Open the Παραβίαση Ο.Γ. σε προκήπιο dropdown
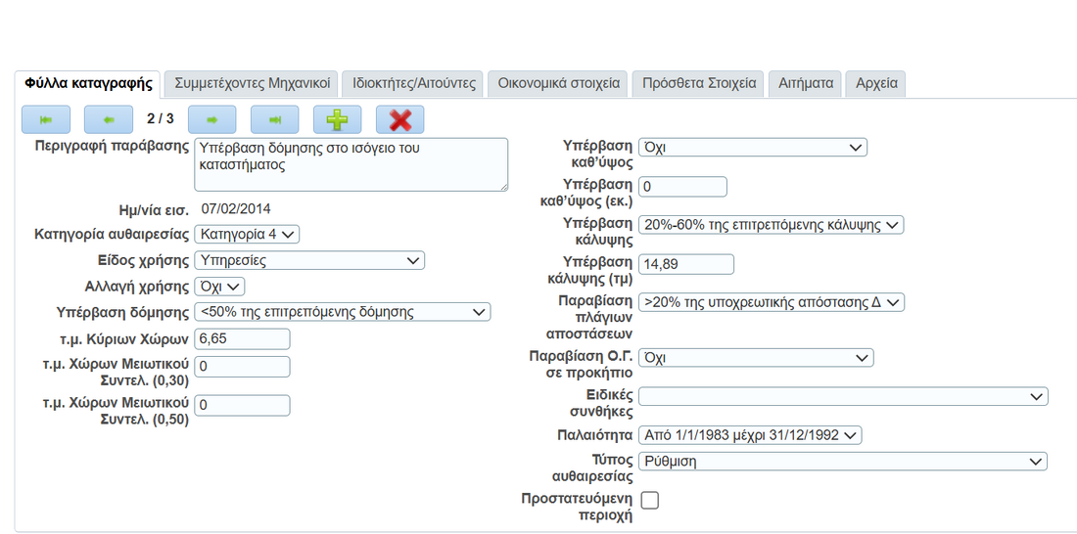 click(x=756, y=358)
